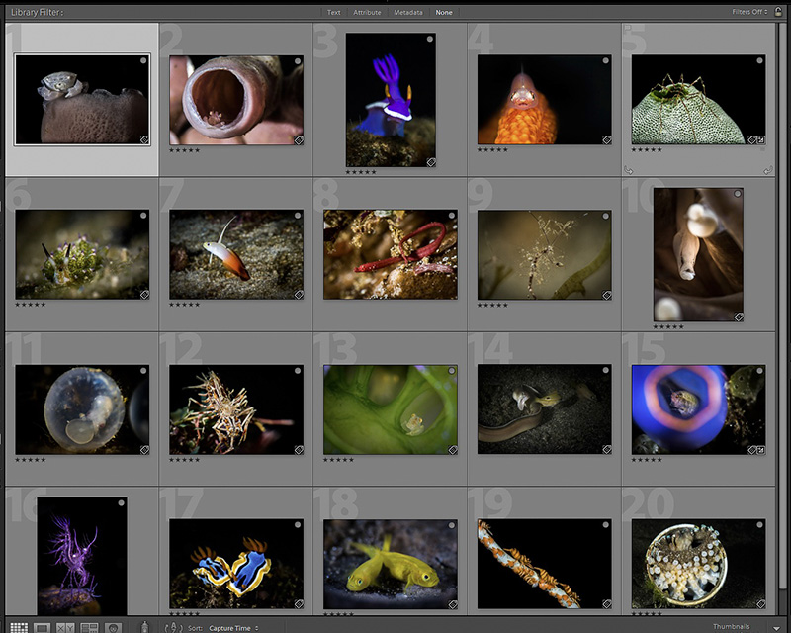
Task: Open Compare view from the toolbar
Action: [66, 627]
